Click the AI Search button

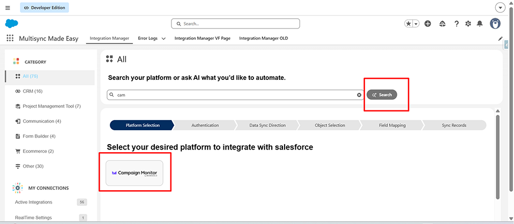[x=382, y=95]
